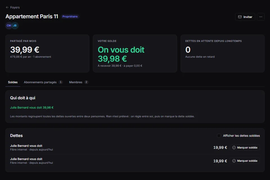Click 'À recevoir 39,98 € · à payer 0,00 €'
The height and width of the screenshot is (180, 270).
point(120,66)
